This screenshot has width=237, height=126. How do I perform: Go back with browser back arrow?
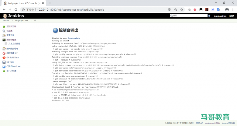tap(4, 9)
